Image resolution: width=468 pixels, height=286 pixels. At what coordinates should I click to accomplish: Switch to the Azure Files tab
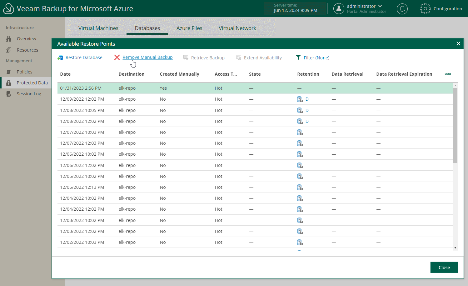[189, 28]
